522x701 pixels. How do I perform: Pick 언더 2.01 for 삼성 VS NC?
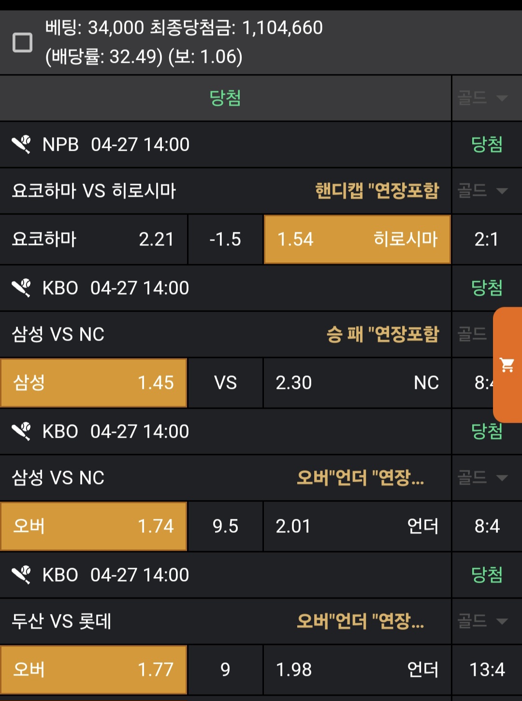(x=357, y=527)
